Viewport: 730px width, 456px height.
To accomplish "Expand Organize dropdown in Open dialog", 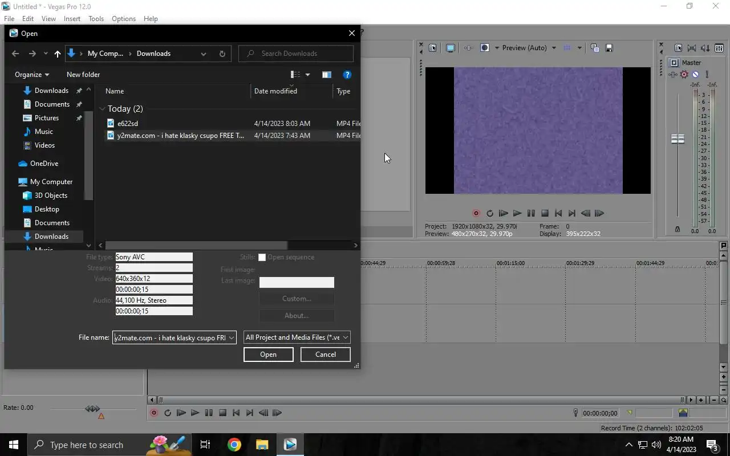I will (32, 75).
